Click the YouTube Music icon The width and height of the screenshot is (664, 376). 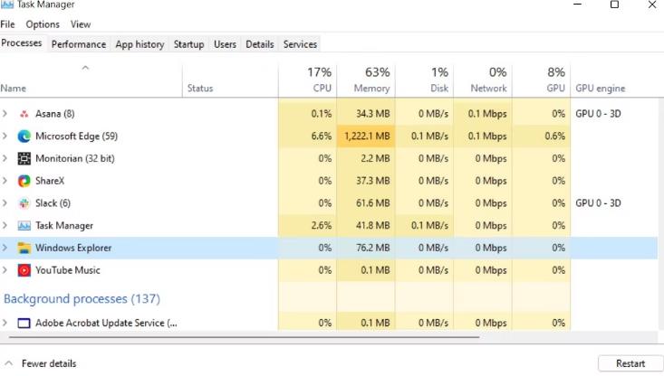pyautogui.click(x=24, y=270)
